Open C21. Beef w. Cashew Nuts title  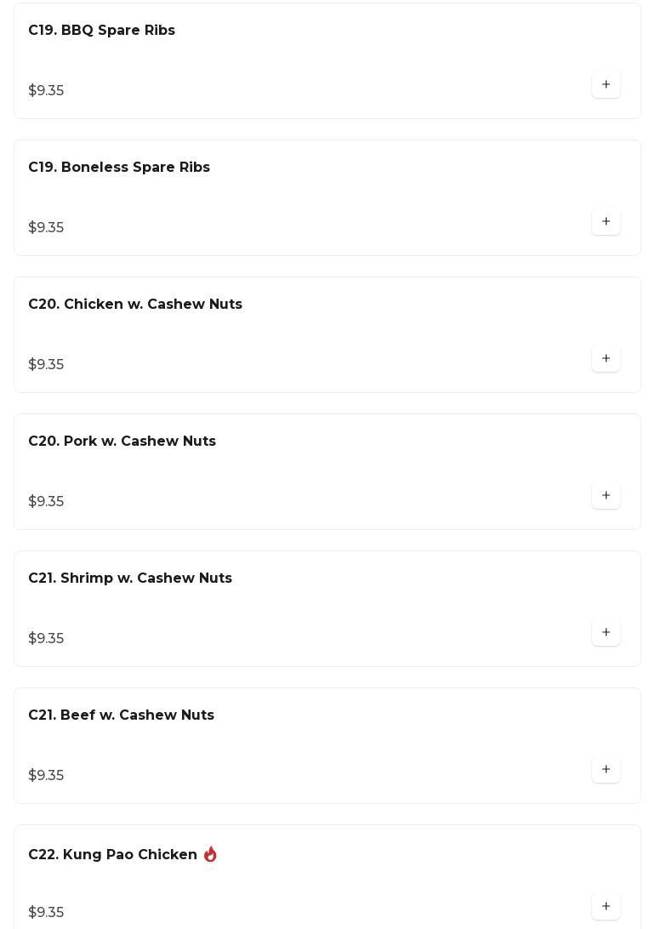(121, 715)
